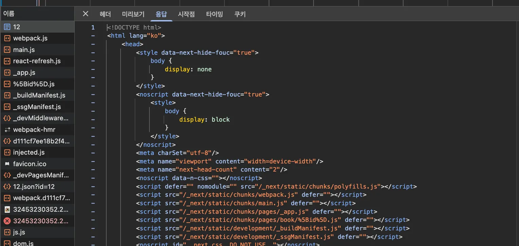Click the opening head tag line
The width and height of the screenshot is (519, 246).
coord(132,44)
